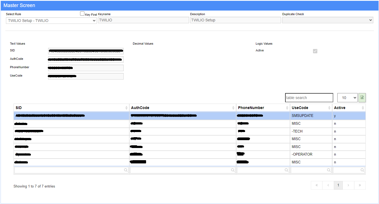Viewport: 379px width, 204px height.
Task: Click the PhoneNumber text value field
Action: click(x=86, y=68)
